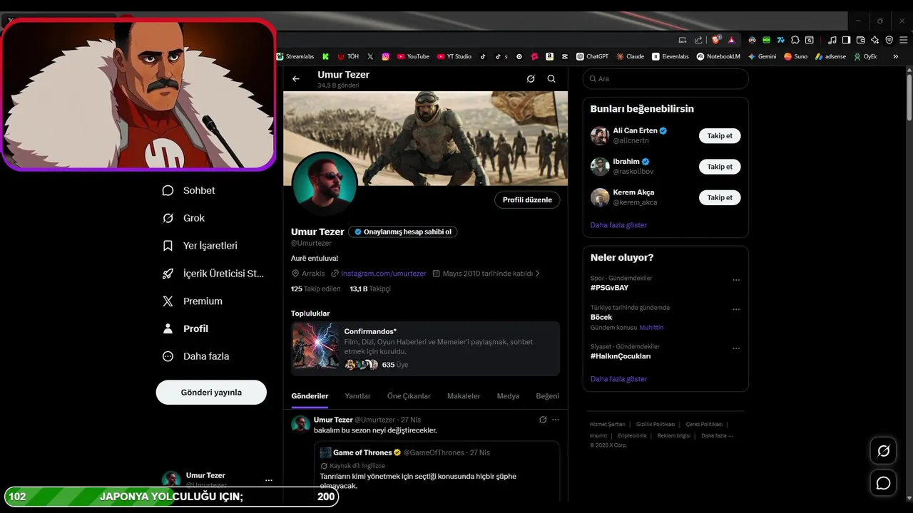This screenshot has height=513, width=913.
Task: Open İçerik Üreticisi Stüdyosu rocket item
Action: (213, 273)
